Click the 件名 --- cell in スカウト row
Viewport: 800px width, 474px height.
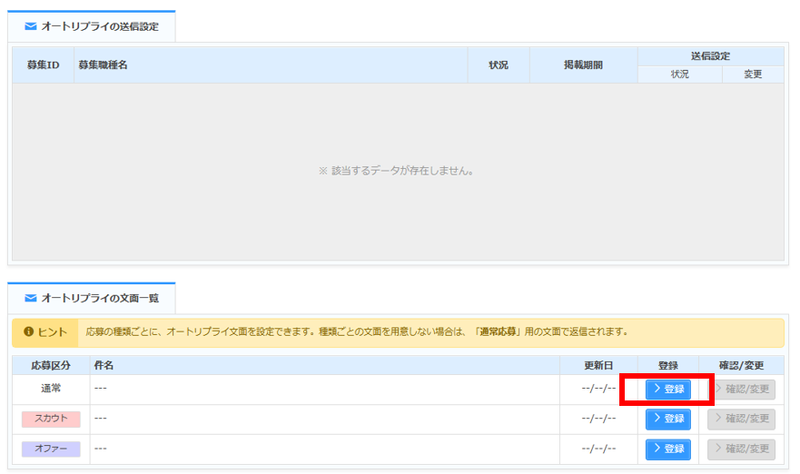click(x=325, y=419)
